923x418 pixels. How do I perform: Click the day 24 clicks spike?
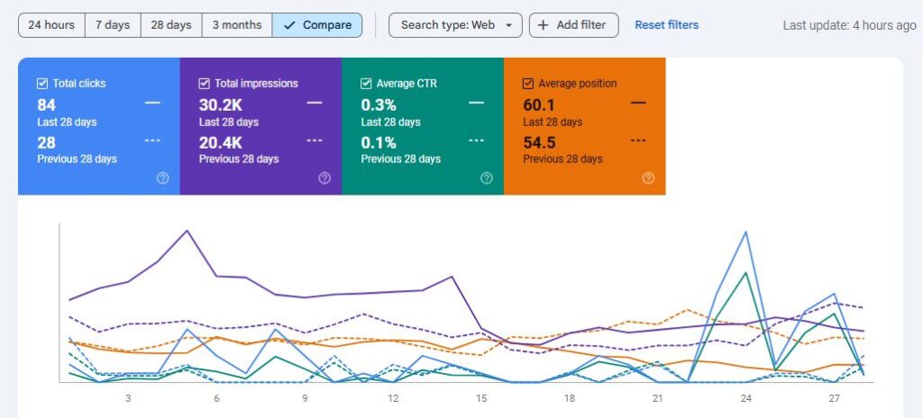pos(745,232)
